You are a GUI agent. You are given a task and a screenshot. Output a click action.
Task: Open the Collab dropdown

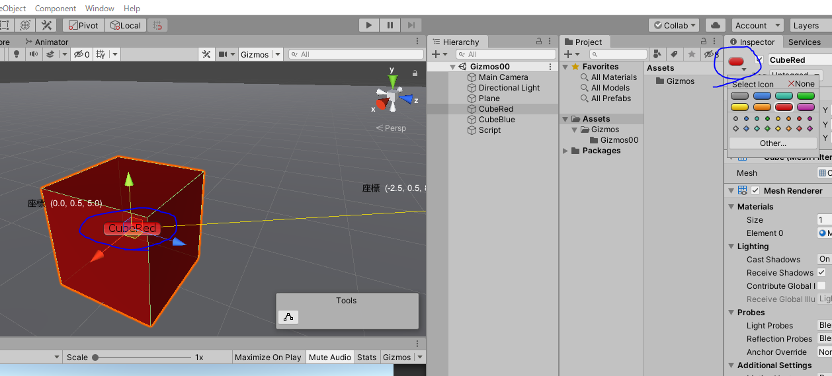pyautogui.click(x=674, y=25)
